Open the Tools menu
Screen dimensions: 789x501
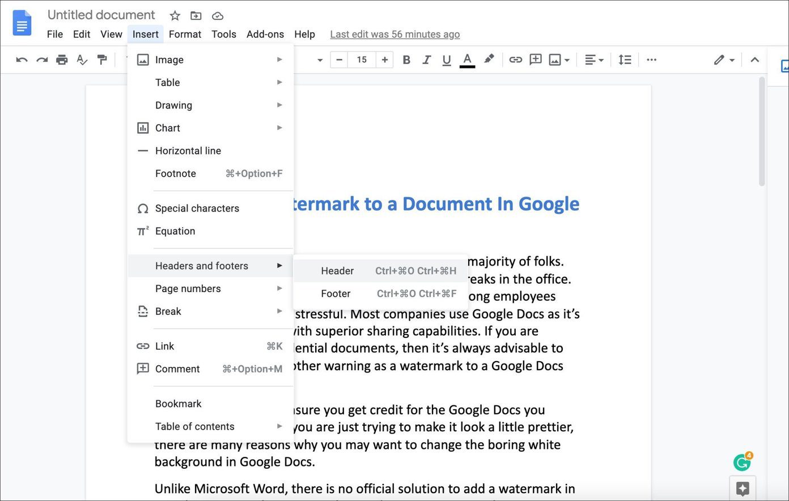click(x=224, y=34)
